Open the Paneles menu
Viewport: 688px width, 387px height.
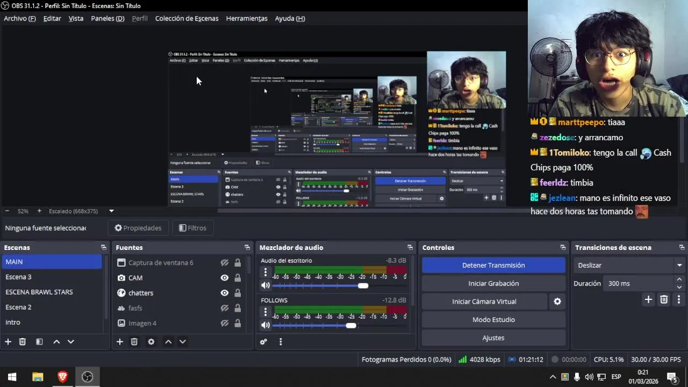pyautogui.click(x=107, y=18)
